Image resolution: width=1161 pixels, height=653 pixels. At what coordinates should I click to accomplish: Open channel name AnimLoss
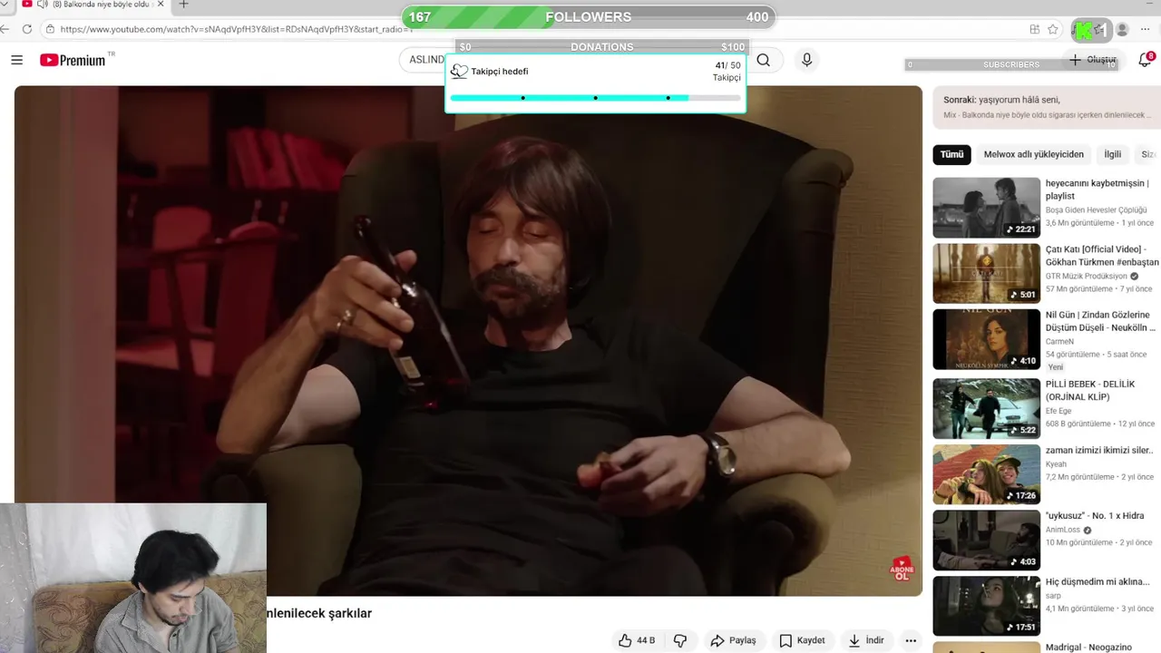(x=1063, y=531)
